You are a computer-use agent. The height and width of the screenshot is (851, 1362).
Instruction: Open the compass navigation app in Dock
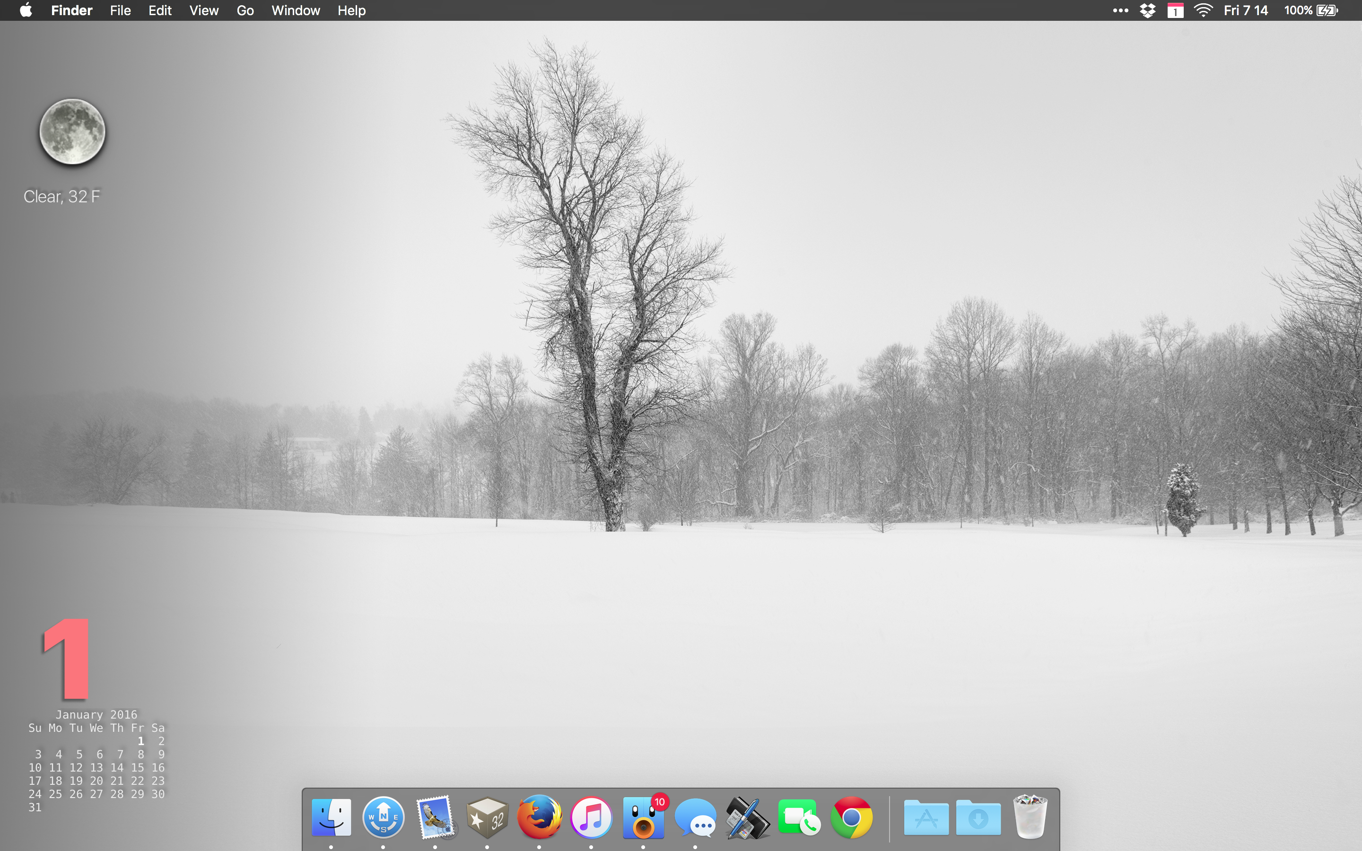point(383,817)
